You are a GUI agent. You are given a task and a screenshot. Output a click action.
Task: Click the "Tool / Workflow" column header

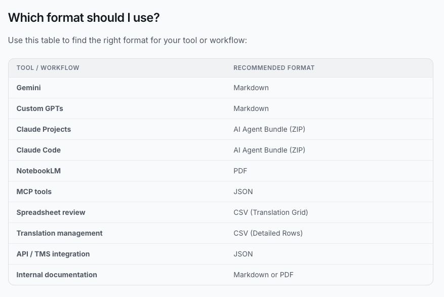click(48, 68)
